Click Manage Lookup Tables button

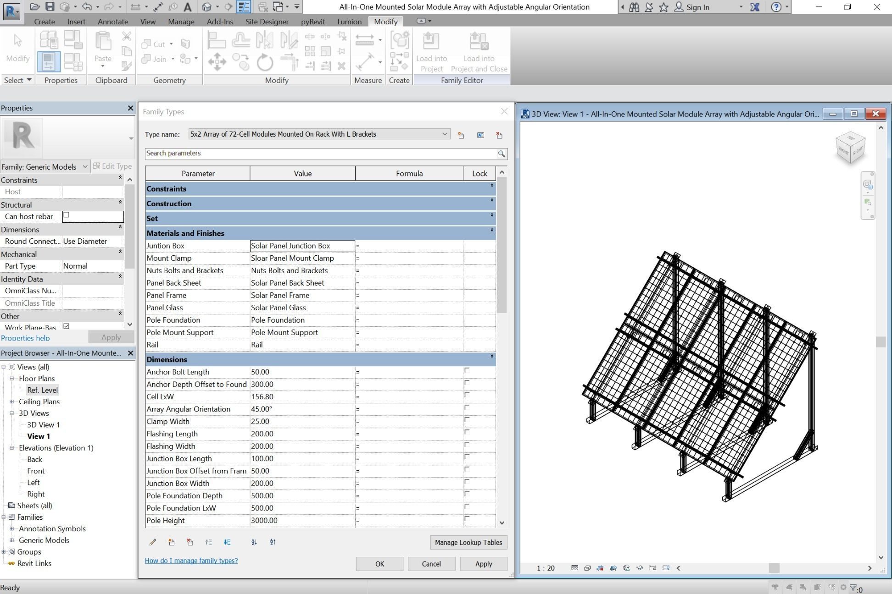pos(468,542)
